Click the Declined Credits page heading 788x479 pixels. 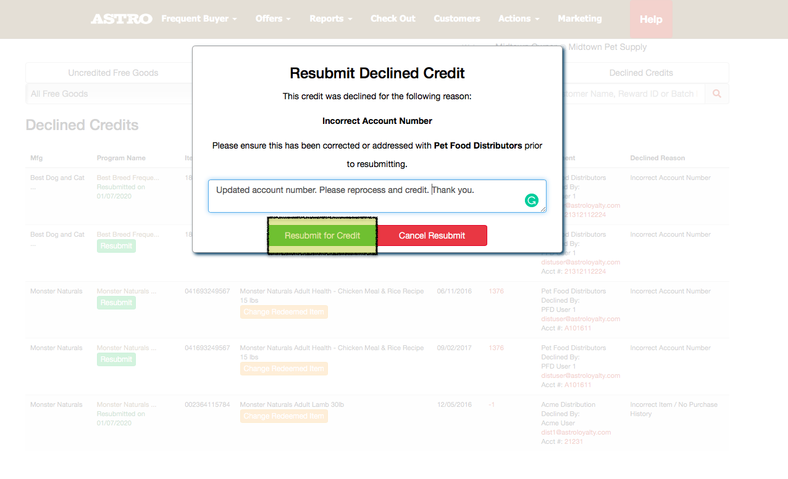[x=82, y=125]
